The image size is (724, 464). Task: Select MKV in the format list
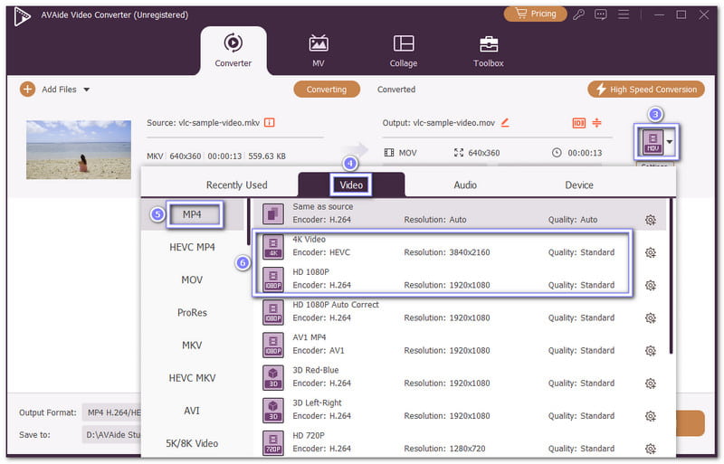tap(192, 346)
